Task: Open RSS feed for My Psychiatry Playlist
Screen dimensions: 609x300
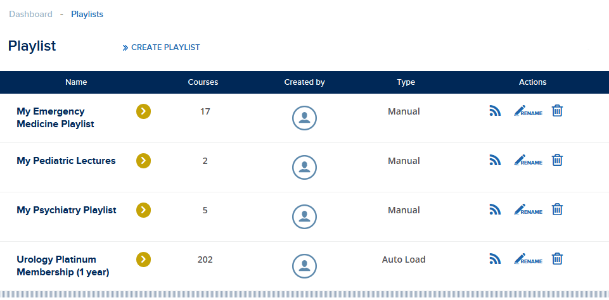Action: click(x=495, y=209)
